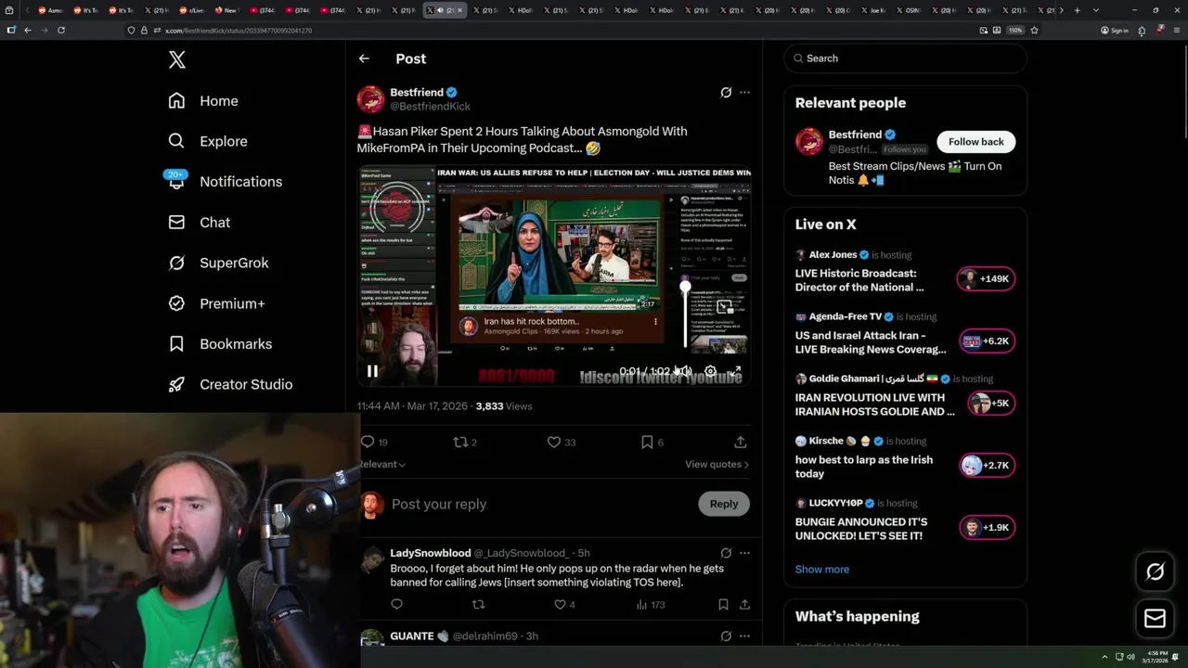Open GUANTE's profile name
1188x668 pixels.
click(x=412, y=636)
